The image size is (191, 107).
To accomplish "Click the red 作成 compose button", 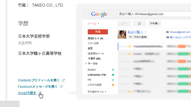I will [98, 32].
